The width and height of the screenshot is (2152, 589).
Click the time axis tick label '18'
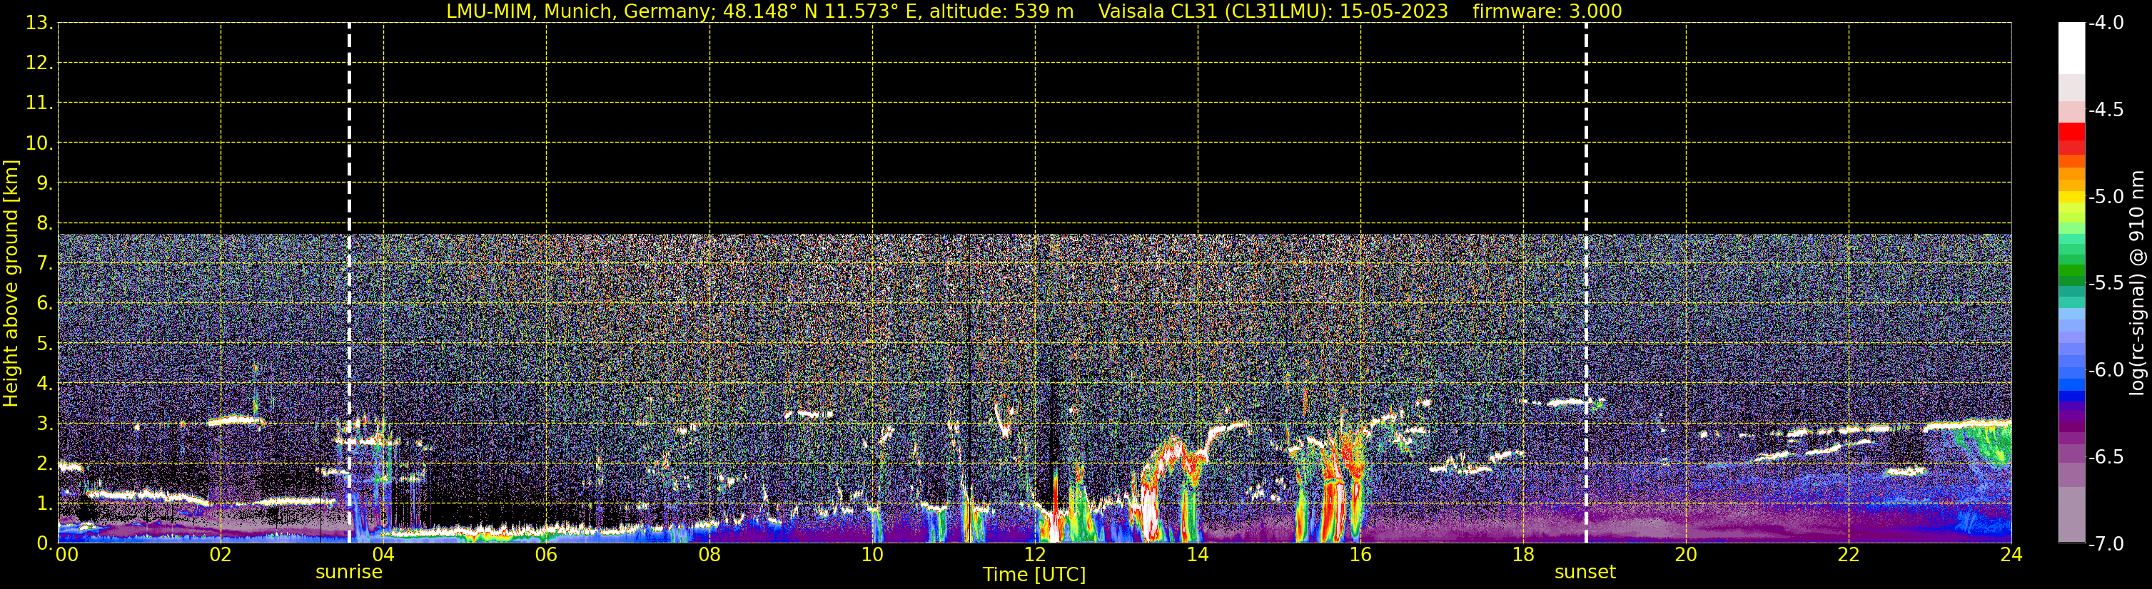click(1523, 555)
